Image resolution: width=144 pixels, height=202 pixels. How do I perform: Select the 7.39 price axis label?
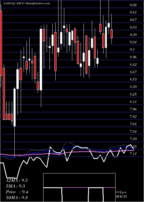(133, 139)
